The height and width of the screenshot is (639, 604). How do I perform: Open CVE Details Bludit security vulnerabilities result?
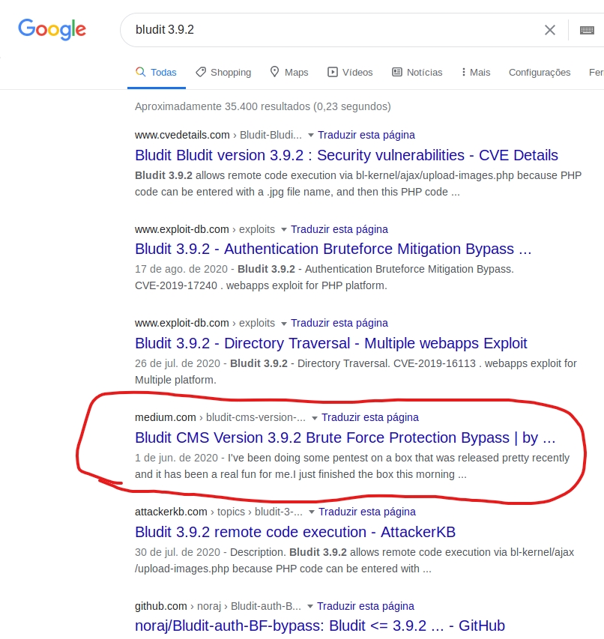(346, 155)
